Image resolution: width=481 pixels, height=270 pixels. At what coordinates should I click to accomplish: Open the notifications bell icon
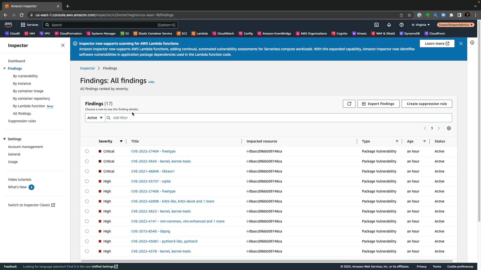[389, 25]
